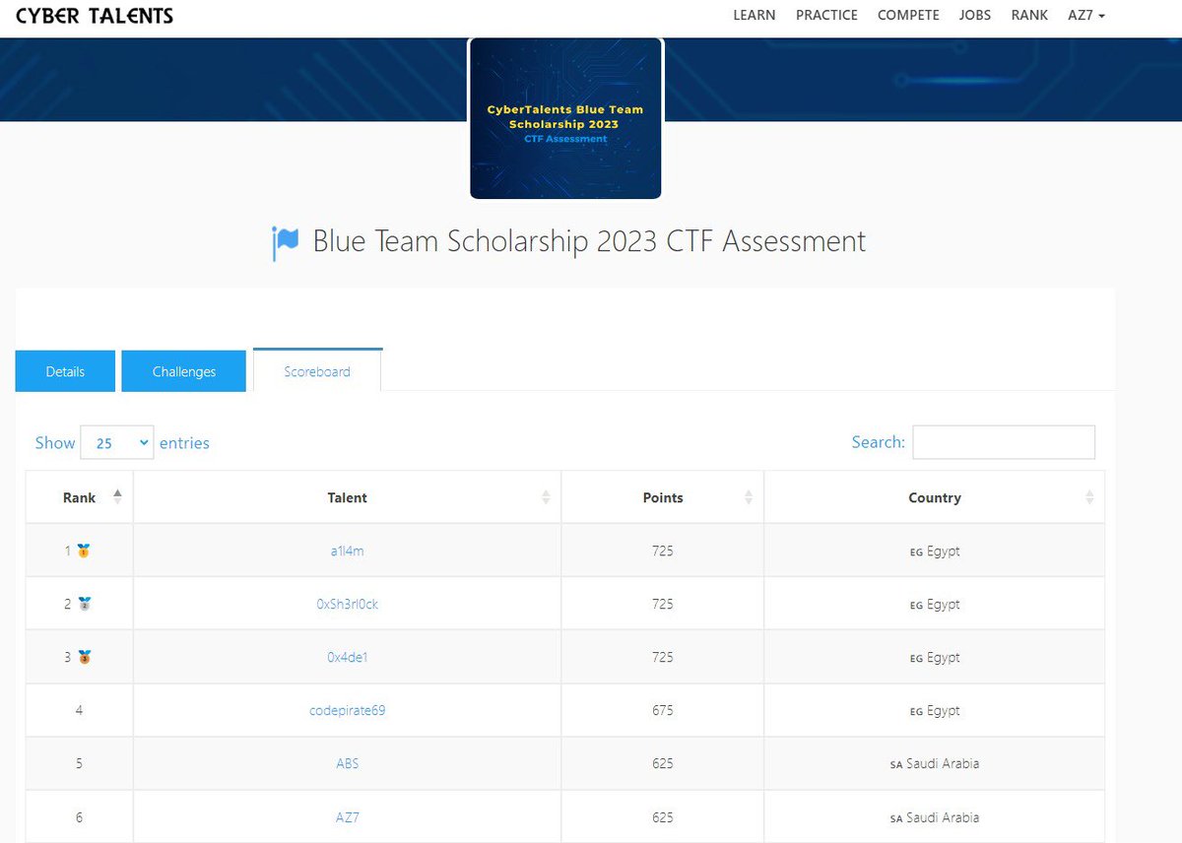Click the Talent column header
This screenshot has width=1182, height=843.
click(x=348, y=497)
